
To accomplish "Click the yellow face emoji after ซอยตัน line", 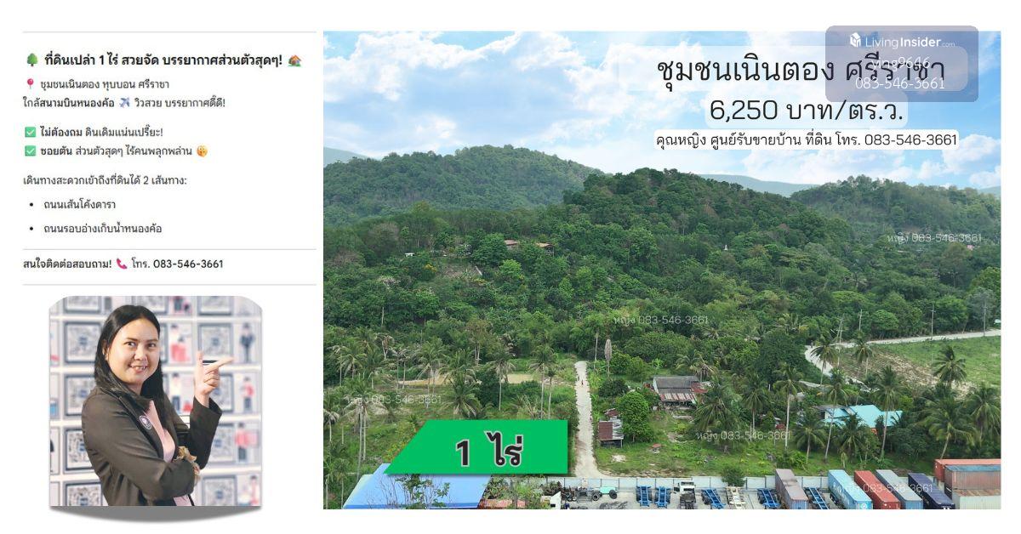I will point(202,151).
